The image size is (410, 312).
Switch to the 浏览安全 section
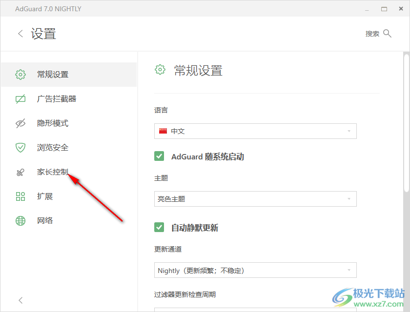click(53, 148)
